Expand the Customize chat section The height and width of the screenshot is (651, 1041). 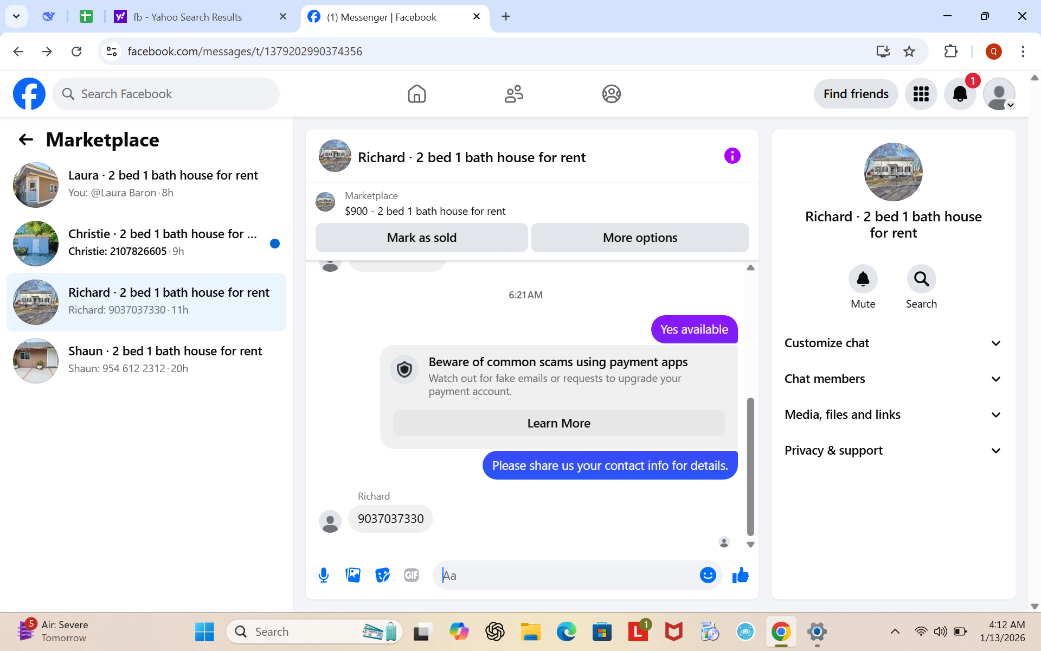point(893,343)
